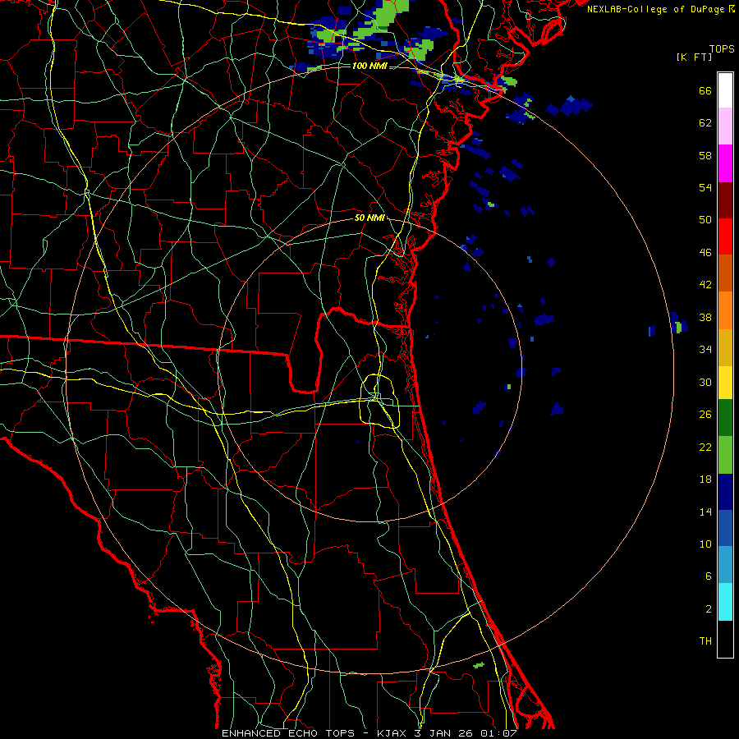Click the navy blue legend swatch
The width and height of the screenshot is (739, 739).
pos(725,492)
